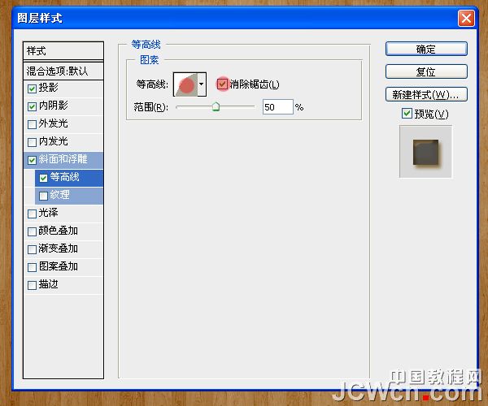Viewport: 488px width, 406px height.
Task: Uncheck the 内阴影 inner shadow checkbox
Action: pos(32,106)
